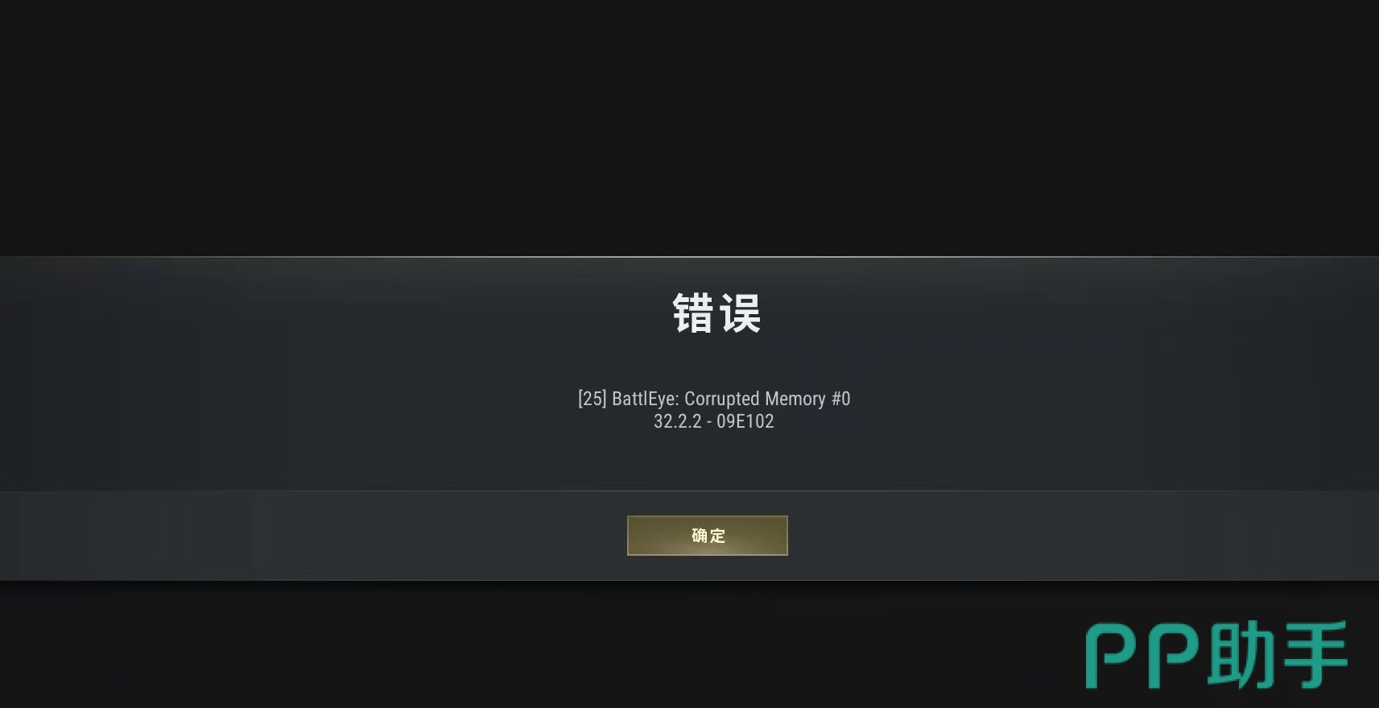Screen dimensions: 1379x708
Task: Select the 错误 error title text
Action: pyautogui.click(x=716, y=313)
